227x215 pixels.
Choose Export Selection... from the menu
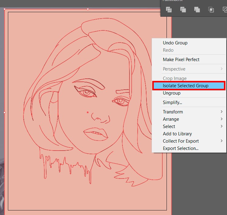(181, 148)
